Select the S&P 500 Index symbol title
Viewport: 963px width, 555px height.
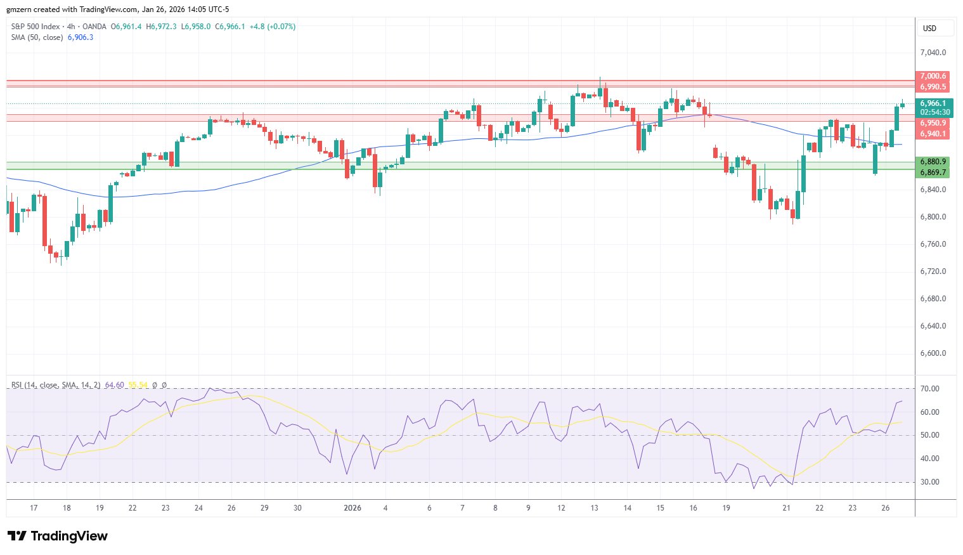pyautogui.click(x=36, y=27)
